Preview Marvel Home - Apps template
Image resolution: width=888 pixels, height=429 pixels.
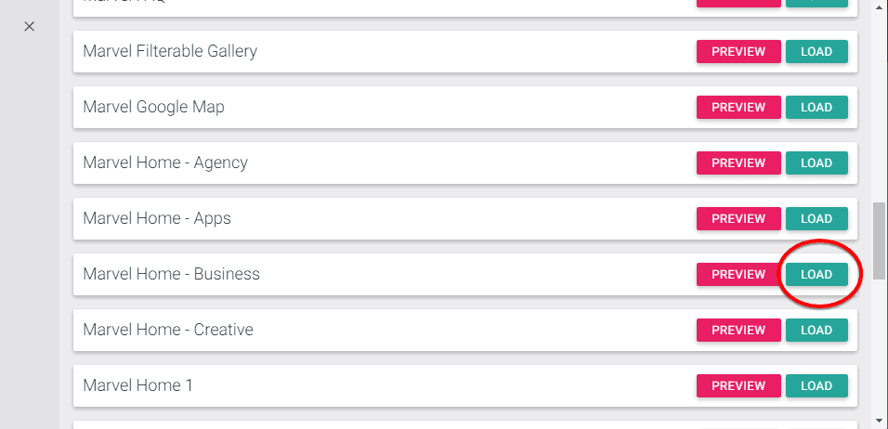click(738, 219)
